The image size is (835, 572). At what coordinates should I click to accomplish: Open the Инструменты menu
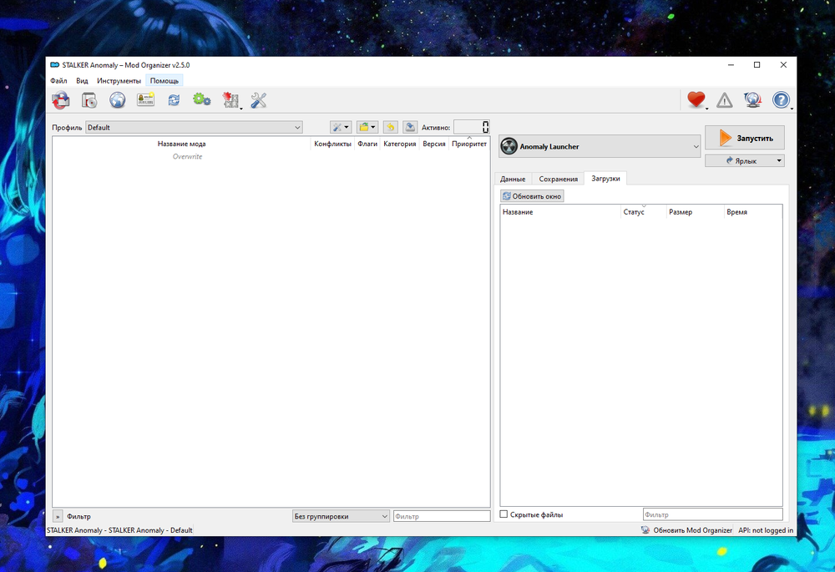click(x=119, y=81)
